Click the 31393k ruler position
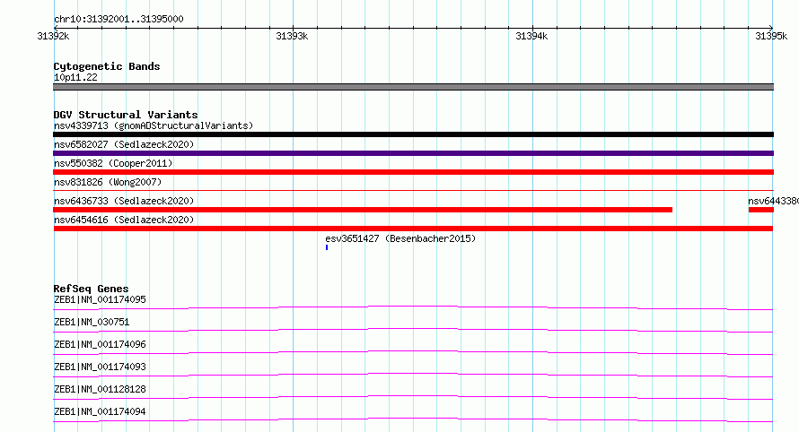This screenshot has width=799, height=432. [292, 36]
